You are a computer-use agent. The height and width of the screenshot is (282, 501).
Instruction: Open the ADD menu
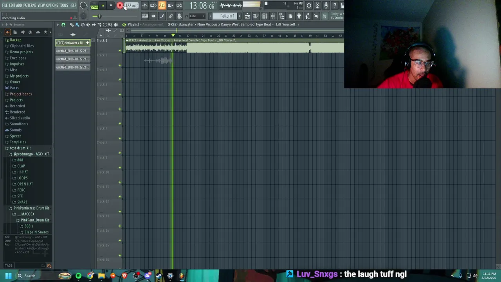(19, 5)
